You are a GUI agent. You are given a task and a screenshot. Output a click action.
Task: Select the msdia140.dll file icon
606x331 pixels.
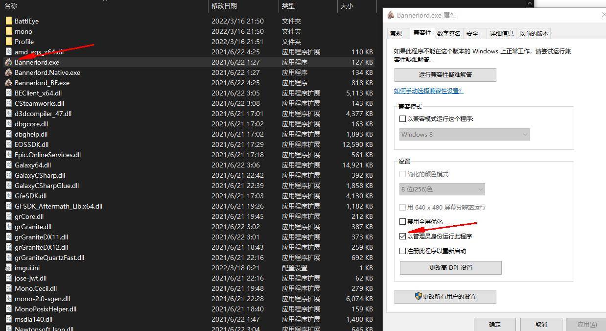tap(9, 319)
